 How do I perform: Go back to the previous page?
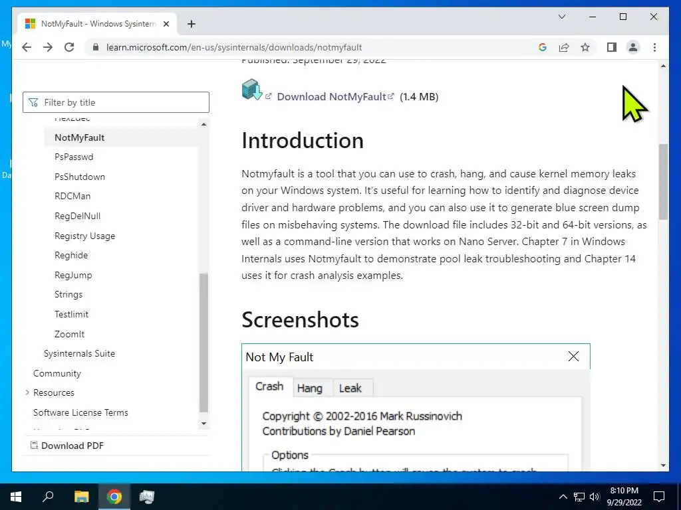[x=27, y=47]
